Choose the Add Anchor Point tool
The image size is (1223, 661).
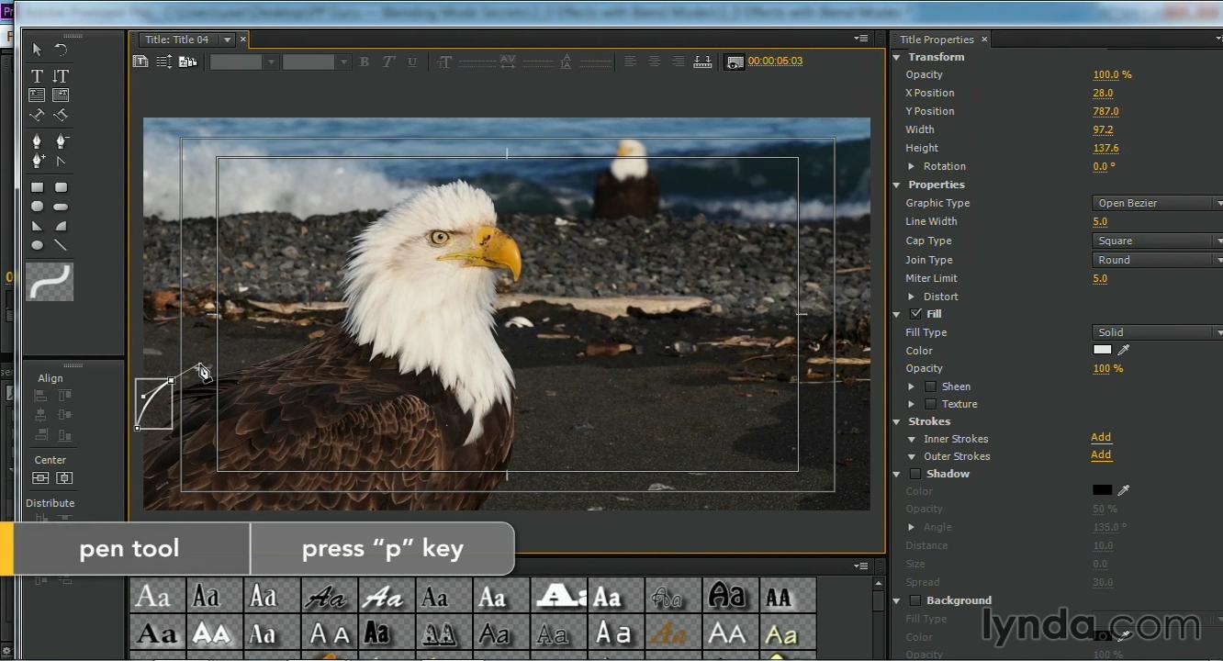point(37,161)
